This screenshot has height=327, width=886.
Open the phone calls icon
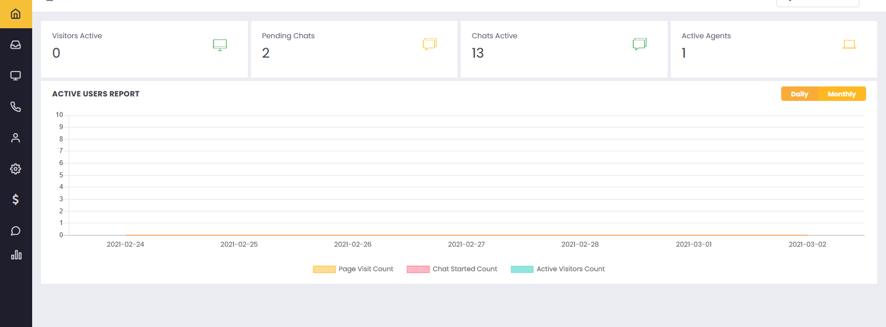point(16,107)
